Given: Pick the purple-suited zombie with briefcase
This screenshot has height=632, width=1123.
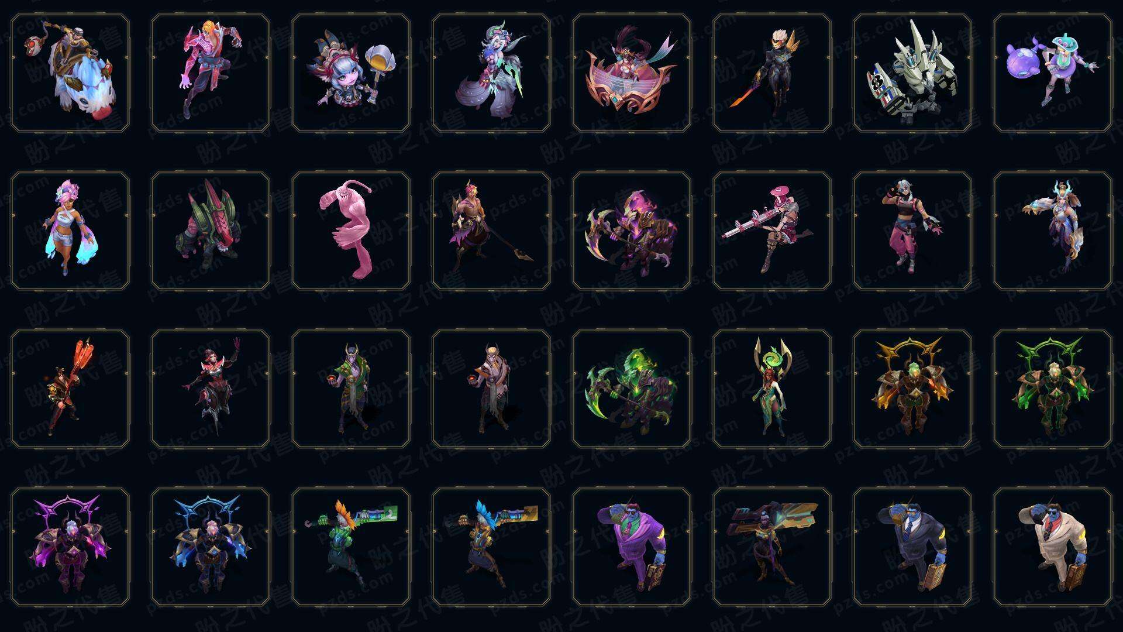Looking at the screenshot, I should click(x=632, y=547).
